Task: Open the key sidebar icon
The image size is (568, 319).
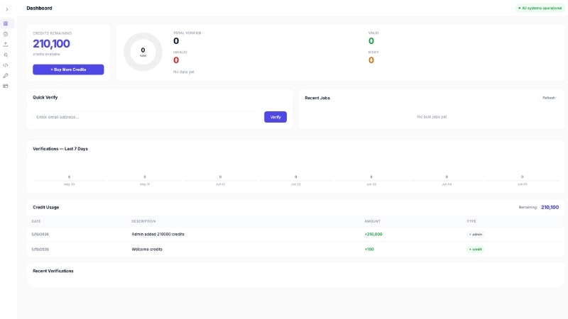Action: click(6, 76)
